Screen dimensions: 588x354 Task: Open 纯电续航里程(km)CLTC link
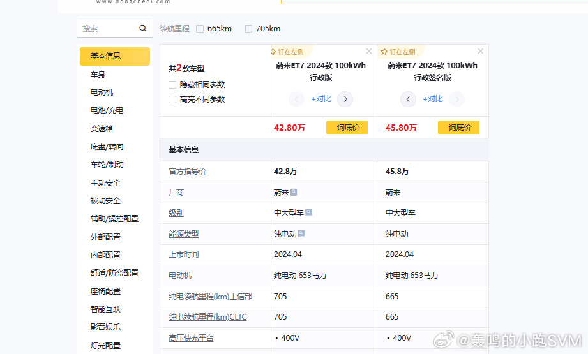pyautogui.click(x=207, y=317)
